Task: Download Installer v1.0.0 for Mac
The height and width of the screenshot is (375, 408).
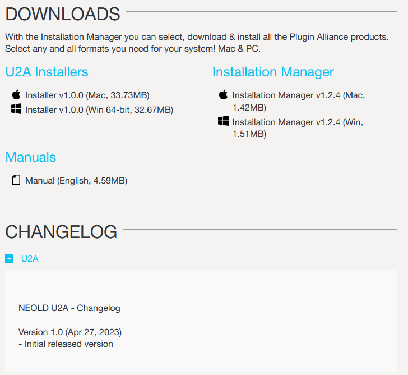Action: (x=87, y=95)
